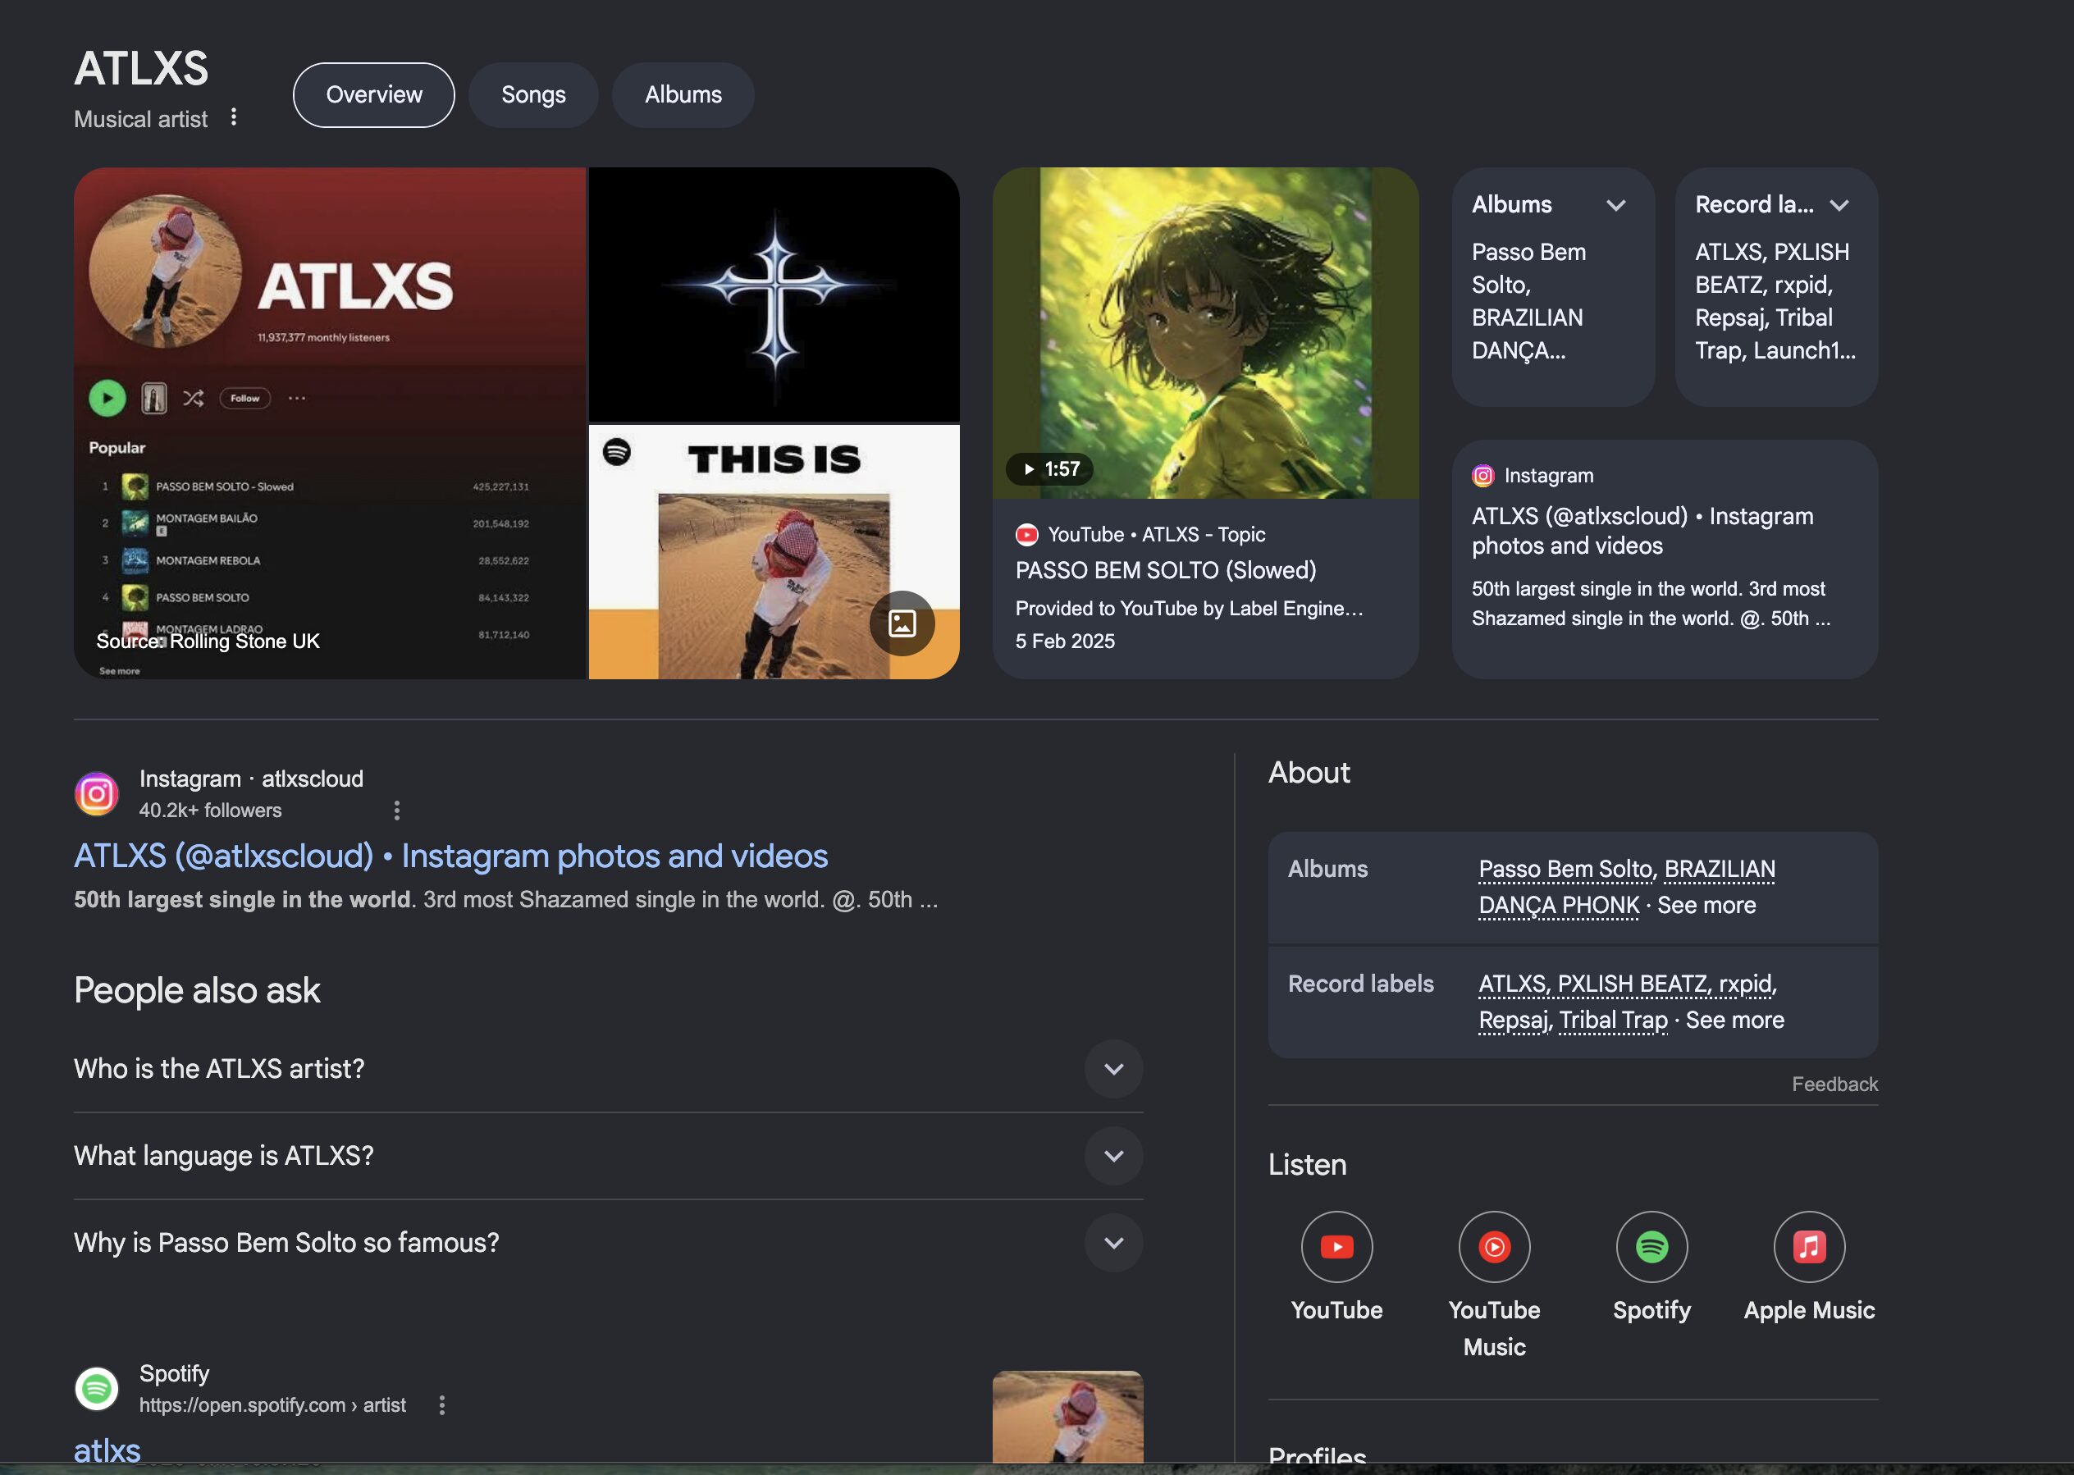Open the options menu for the Instagram result
The width and height of the screenshot is (2074, 1475).
(x=396, y=811)
